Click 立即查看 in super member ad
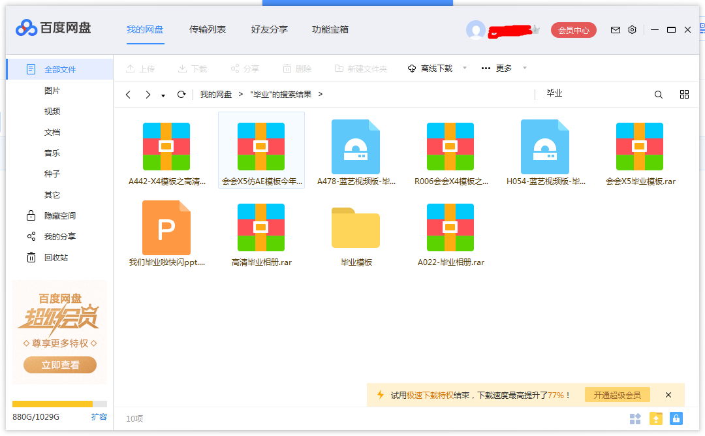The height and width of the screenshot is (436, 705). [x=60, y=365]
